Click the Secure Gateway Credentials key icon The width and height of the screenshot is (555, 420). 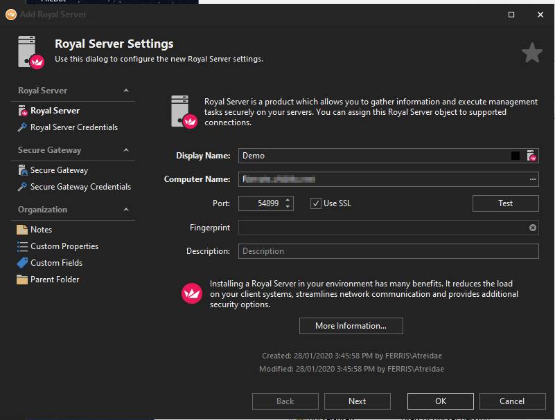[22, 187]
